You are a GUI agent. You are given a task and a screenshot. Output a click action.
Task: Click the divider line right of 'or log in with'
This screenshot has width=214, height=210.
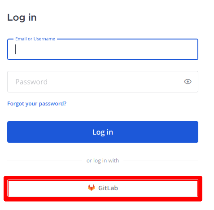click(161, 161)
